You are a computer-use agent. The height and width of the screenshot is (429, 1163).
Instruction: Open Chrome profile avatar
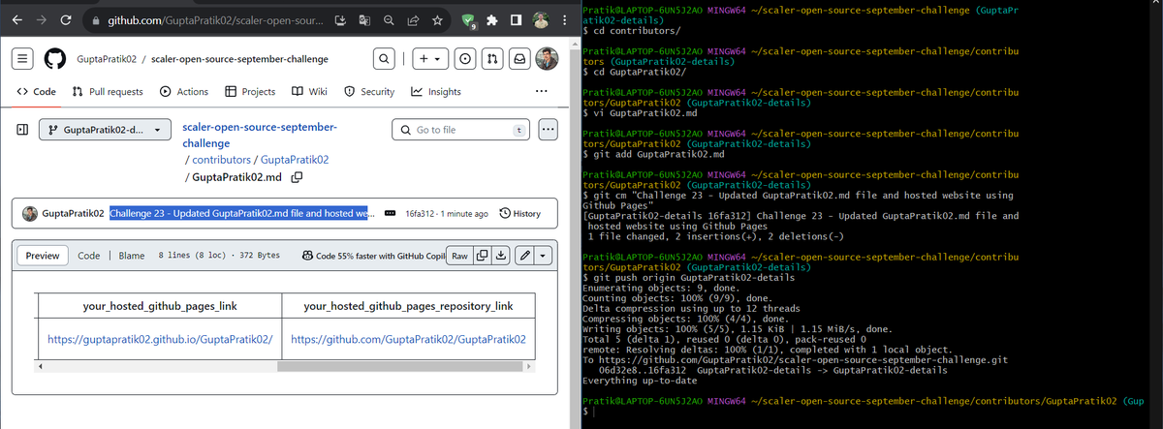point(541,20)
